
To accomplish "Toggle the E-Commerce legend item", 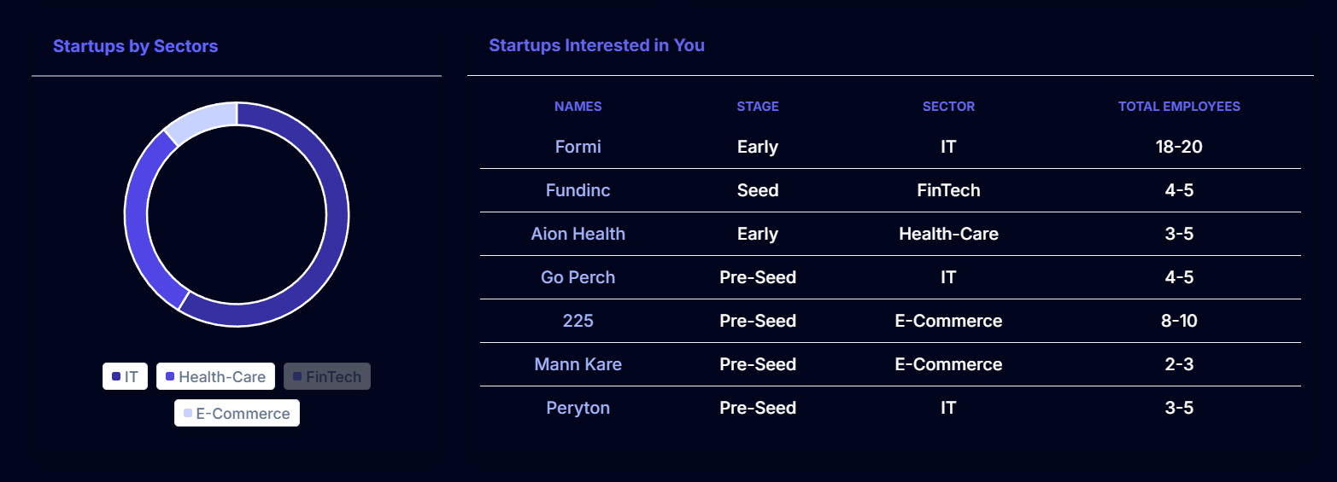I will point(237,414).
